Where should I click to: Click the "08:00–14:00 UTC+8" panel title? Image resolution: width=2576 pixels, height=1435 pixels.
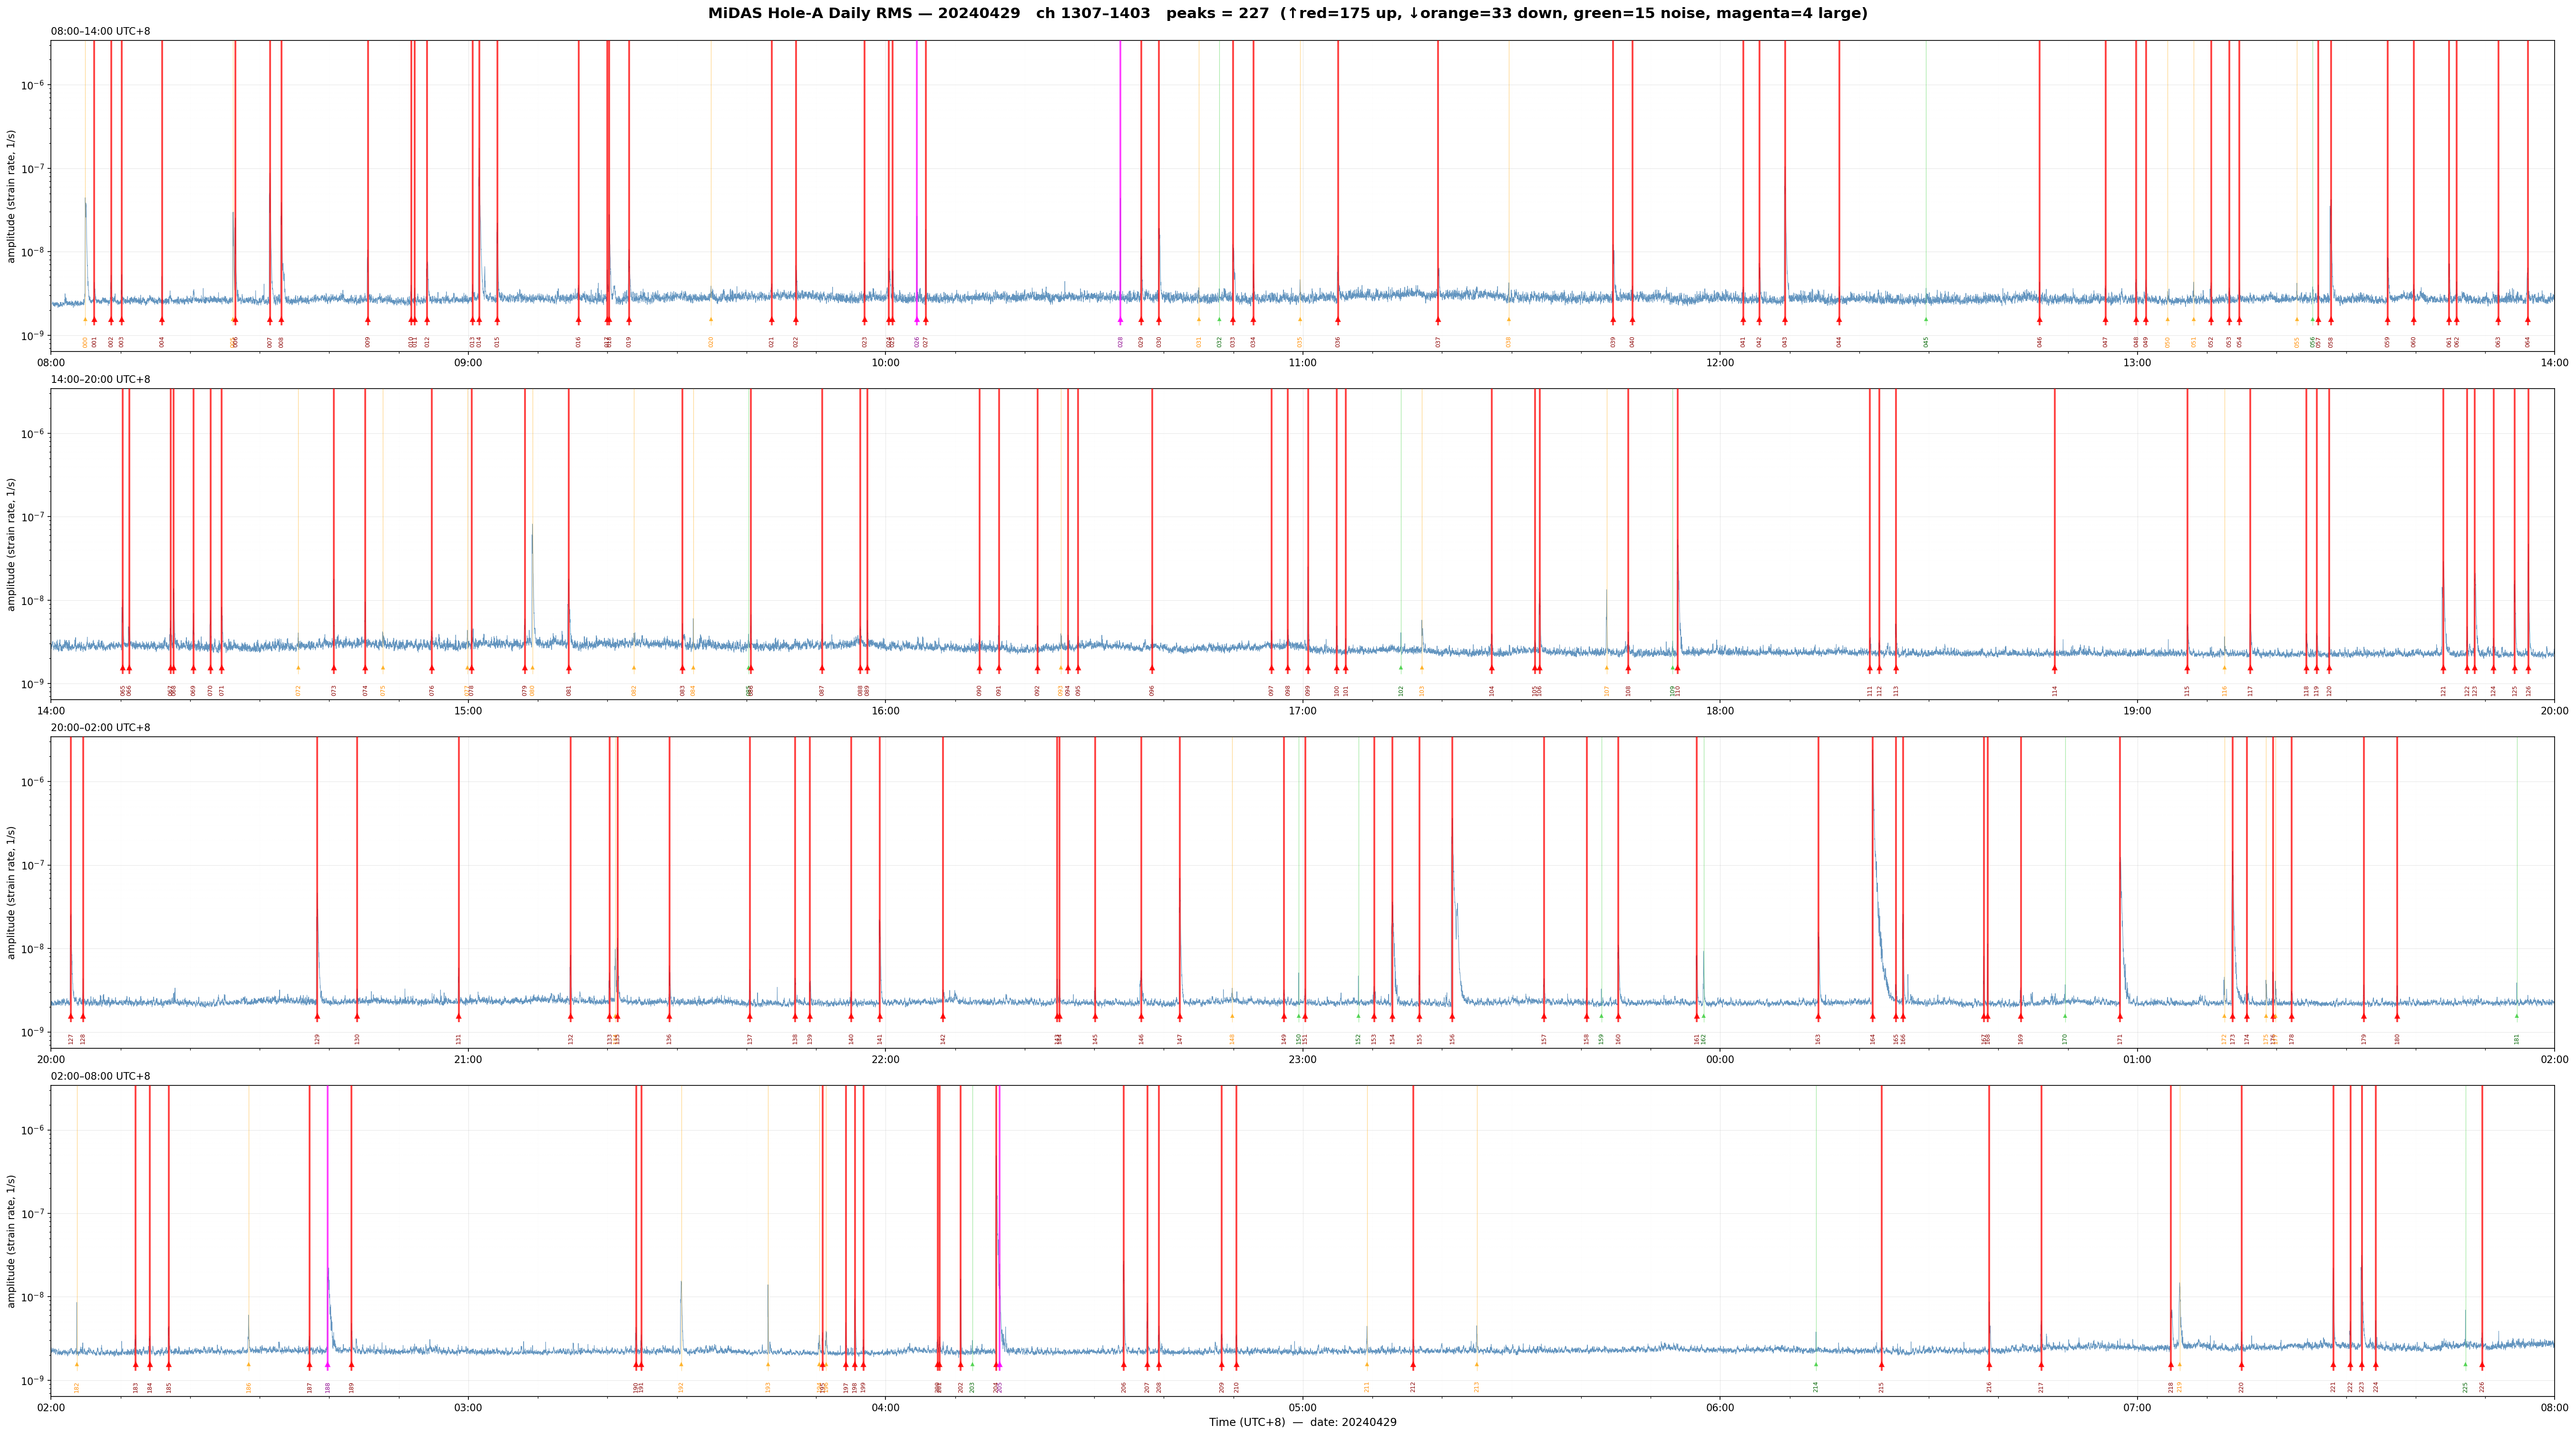pos(101,32)
